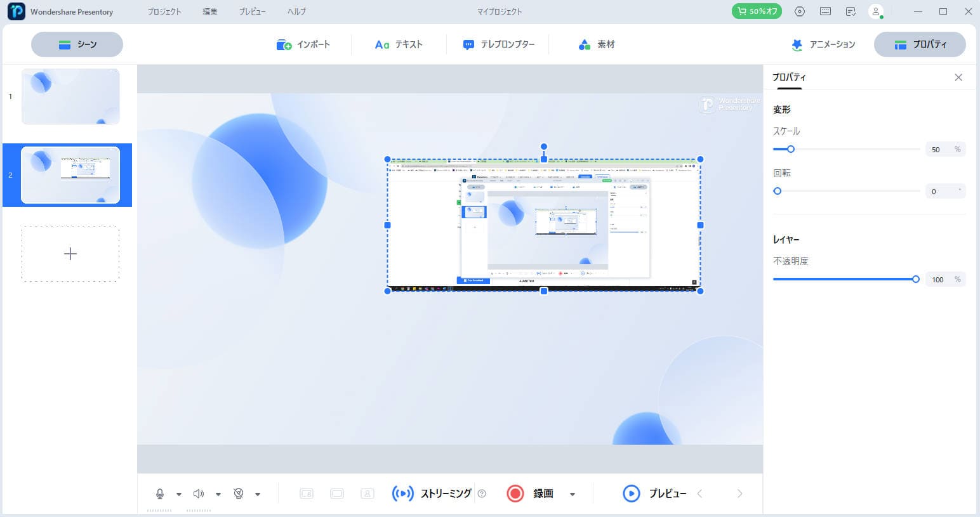Toggle the microphone icon
Image resolution: width=980 pixels, height=517 pixels.
pos(160,494)
